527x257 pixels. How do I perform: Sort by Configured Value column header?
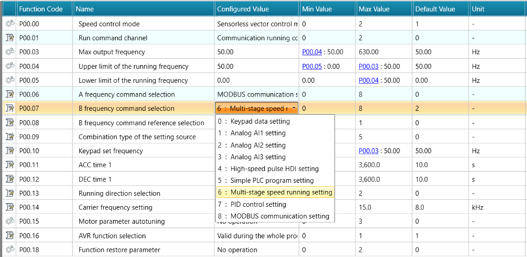click(257, 9)
